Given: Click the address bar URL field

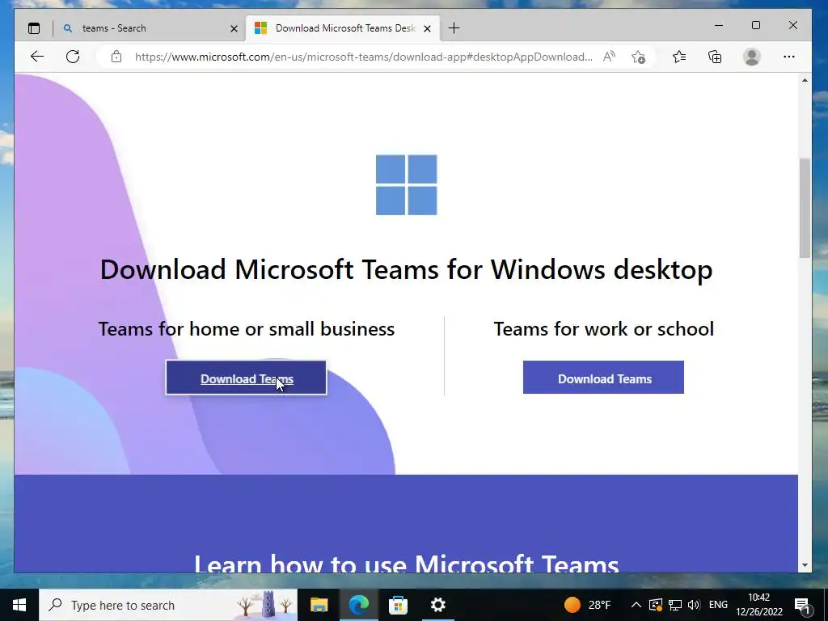Looking at the screenshot, I should 363,57.
